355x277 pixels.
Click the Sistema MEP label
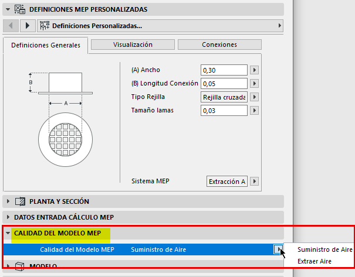(x=150, y=181)
